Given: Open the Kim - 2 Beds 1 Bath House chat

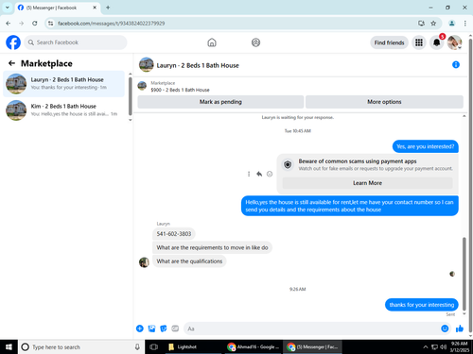Looking at the screenshot, I should 63,110.
